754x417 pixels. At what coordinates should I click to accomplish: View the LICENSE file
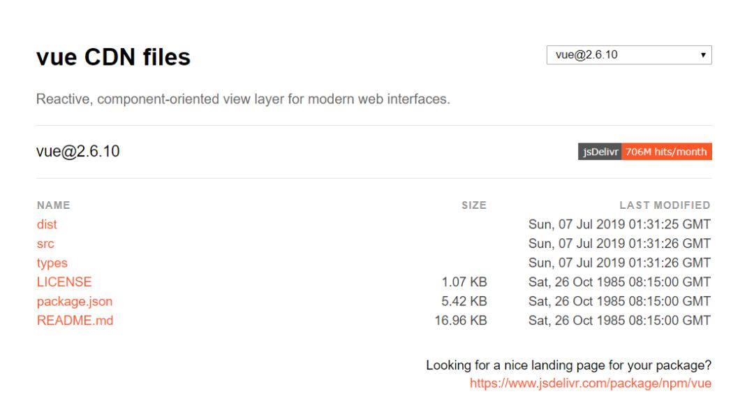[x=64, y=282]
